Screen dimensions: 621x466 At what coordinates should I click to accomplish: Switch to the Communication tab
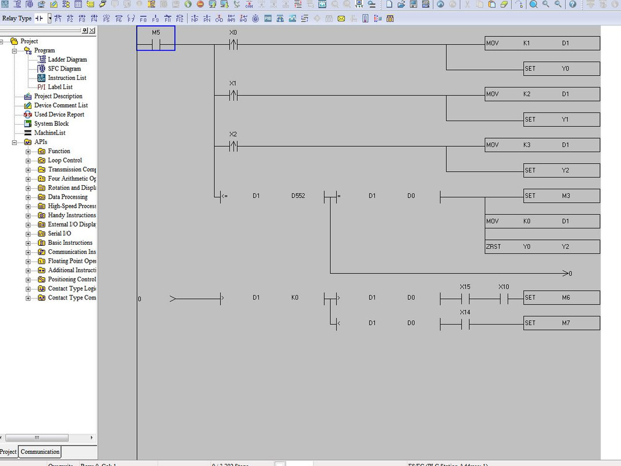click(40, 452)
